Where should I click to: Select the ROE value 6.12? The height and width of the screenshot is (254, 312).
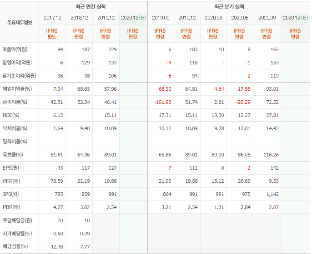coord(58,115)
